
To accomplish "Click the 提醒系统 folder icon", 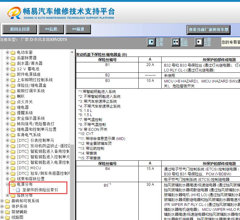I will pyautogui.click(x=13, y=113).
